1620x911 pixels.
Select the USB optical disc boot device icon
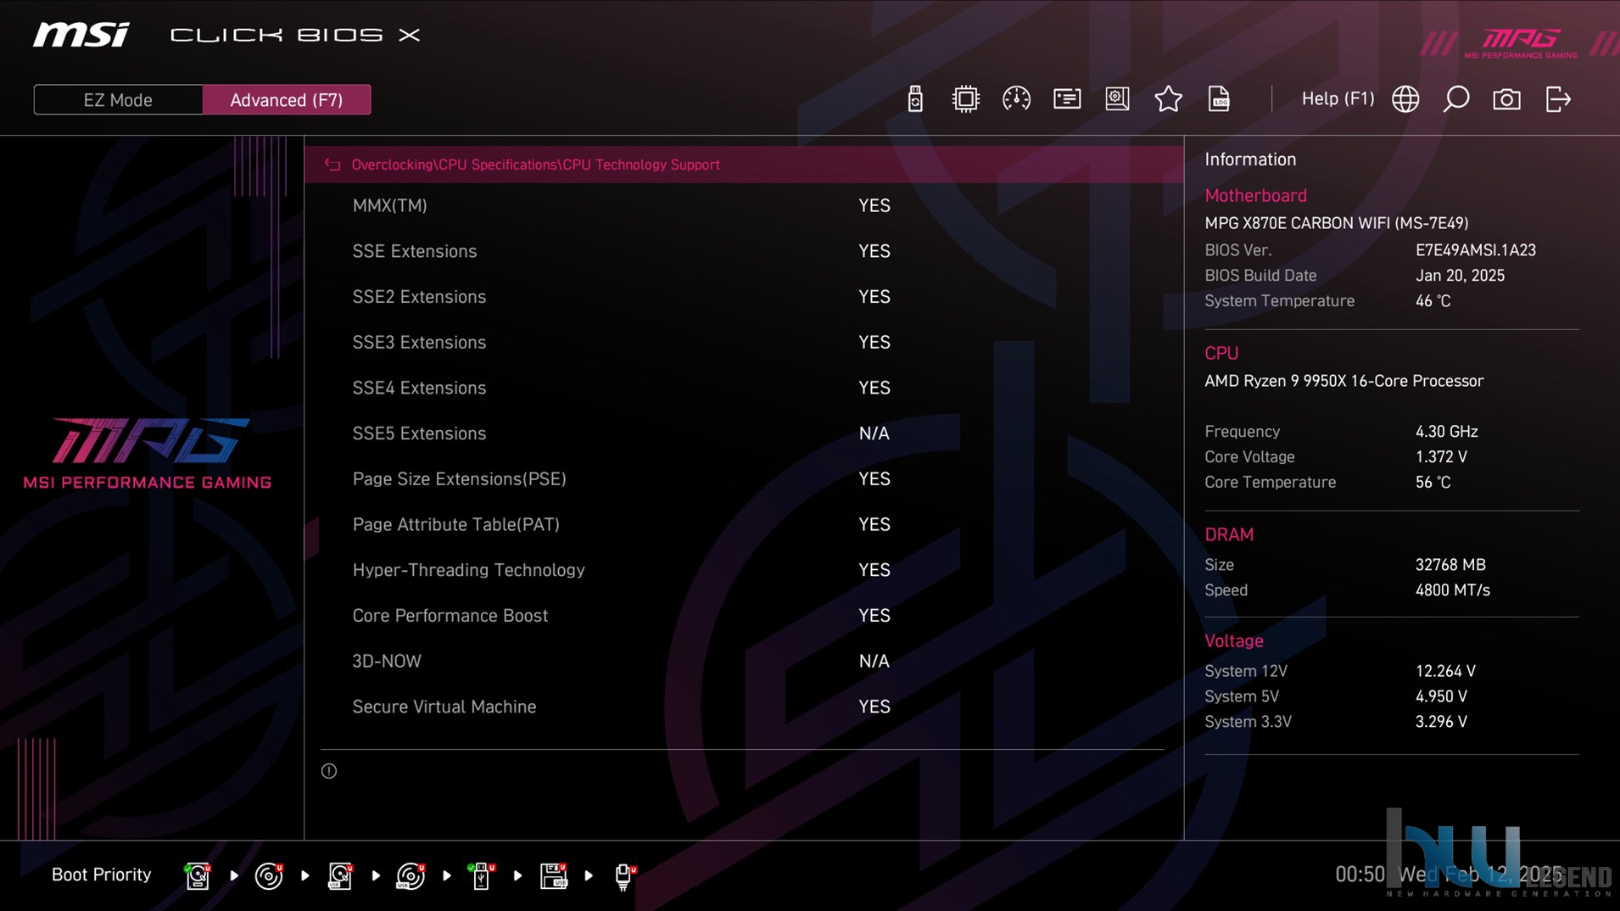(411, 875)
